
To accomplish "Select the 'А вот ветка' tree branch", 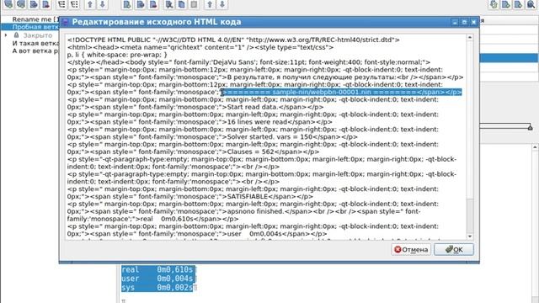I will coord(35,50).
